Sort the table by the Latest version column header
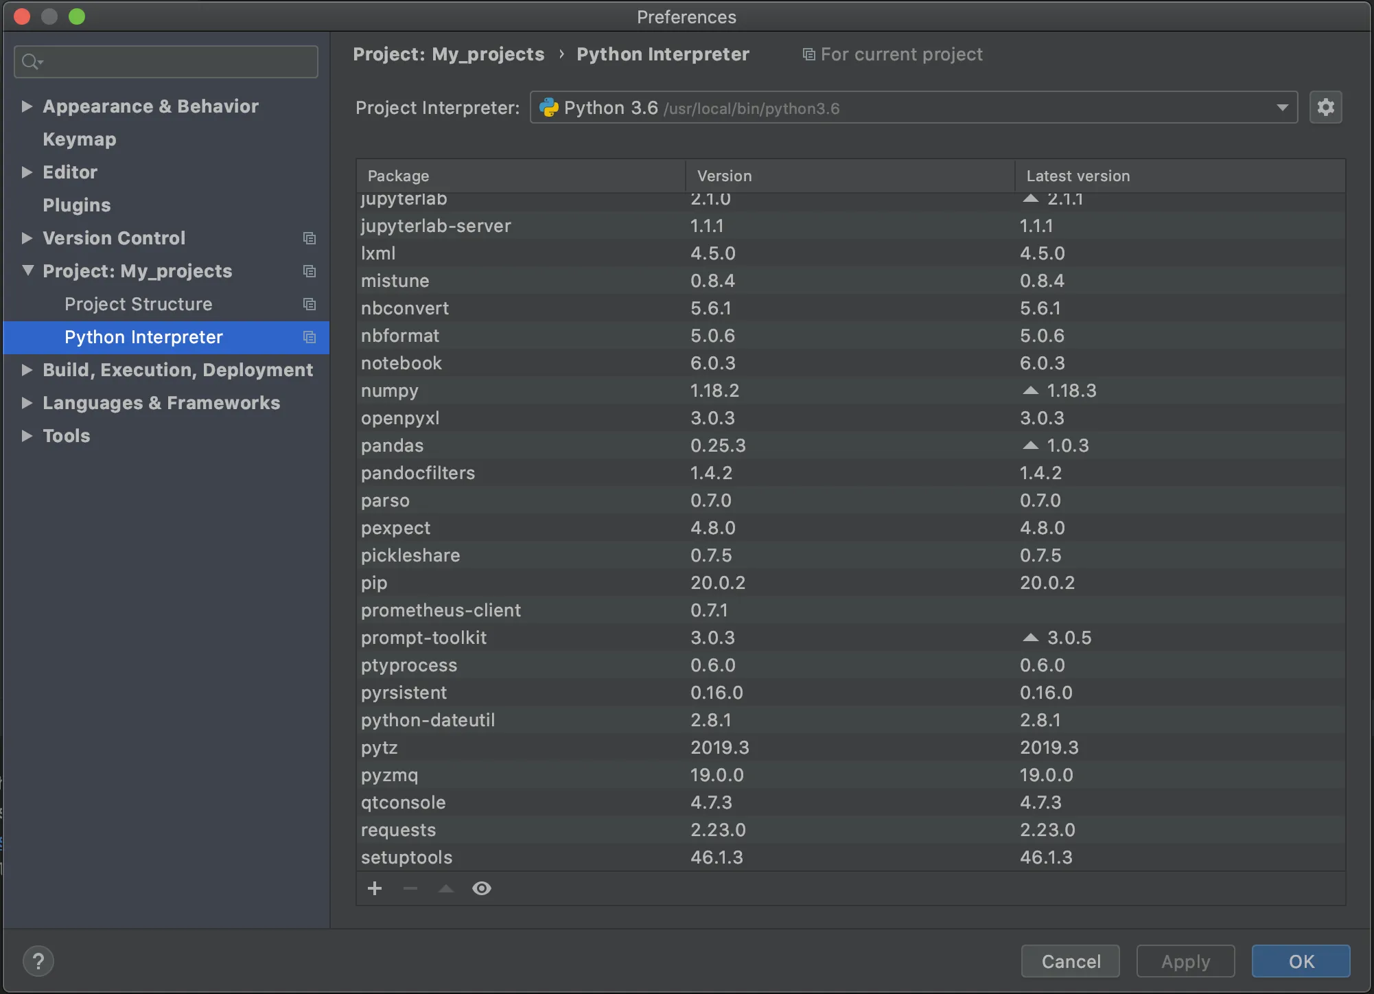The width and height of the screenshot is (1374, 994). tap(1078, 176)
